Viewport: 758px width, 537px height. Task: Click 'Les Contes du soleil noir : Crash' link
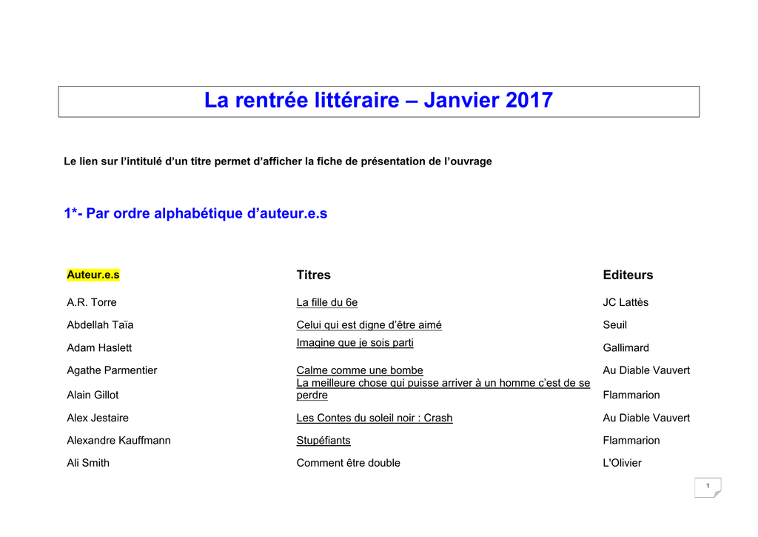(374, 418)
